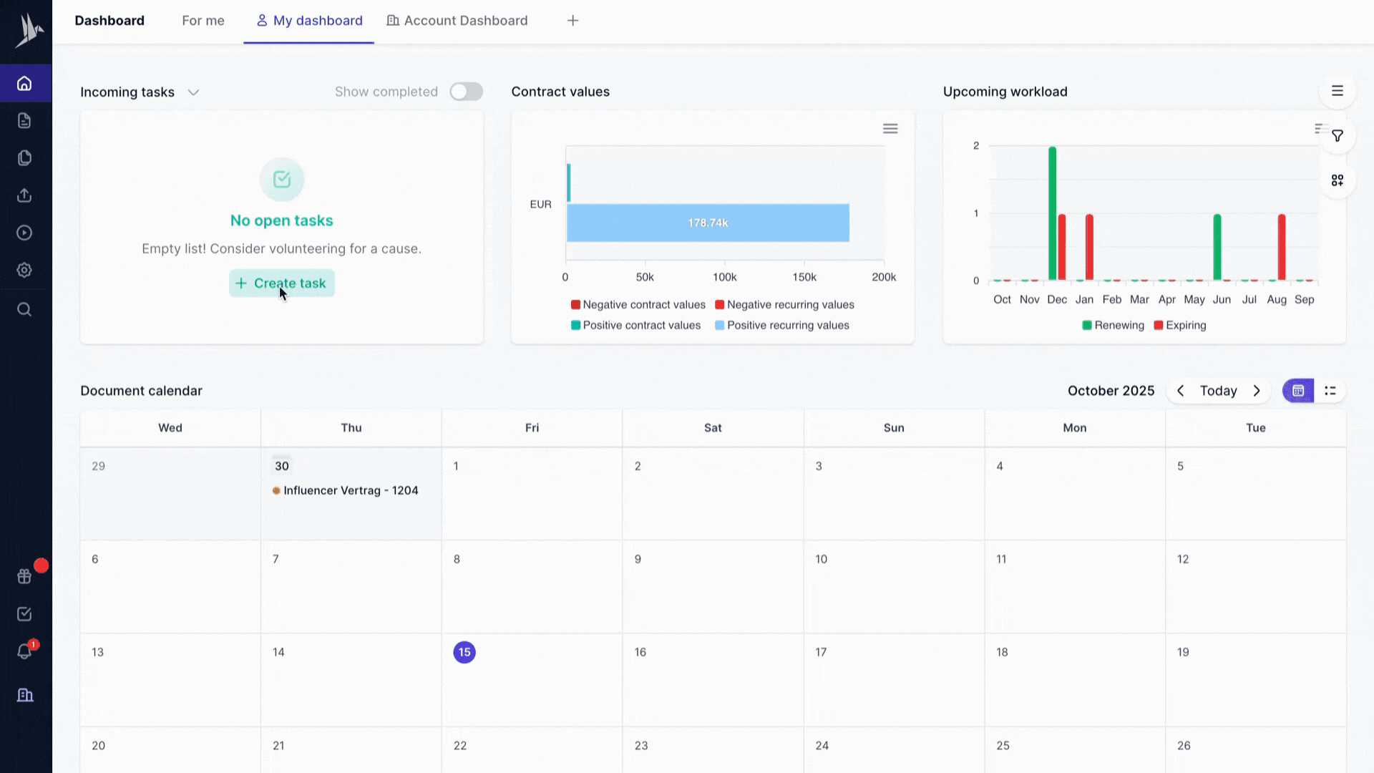Click the Create task button
This screenshot has width=1374, height=773.
(x=281, y=283)
